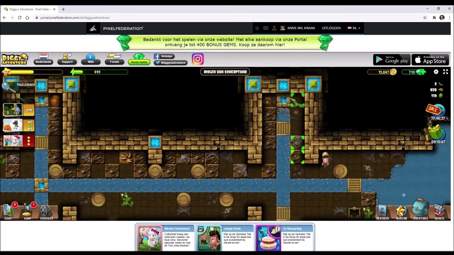Viewport: 454px width, 255px height.
Task: Open game settings gear
Action: click(436, 72)
